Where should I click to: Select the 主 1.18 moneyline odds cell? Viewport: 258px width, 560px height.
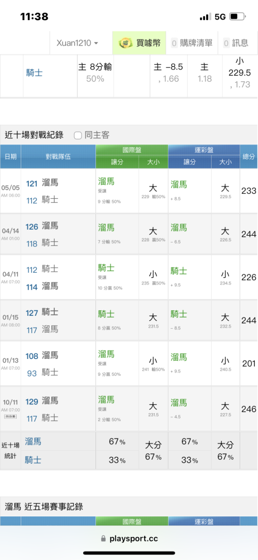point(204,73)
